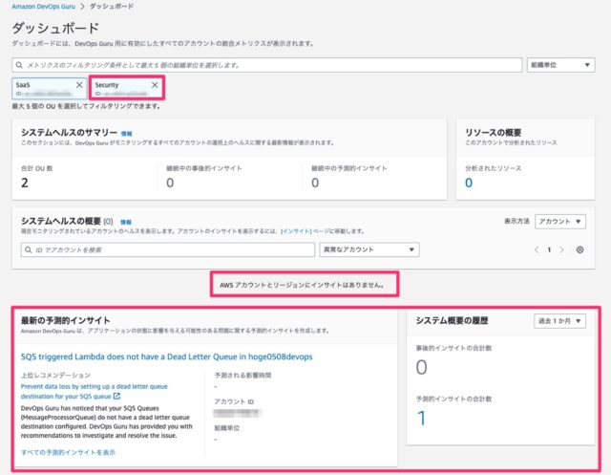Click the search icon in metrics filter
The width and height of the screenshot is (611, 475).
pos(19,65)
